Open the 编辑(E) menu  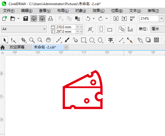[x=27, y=11]
